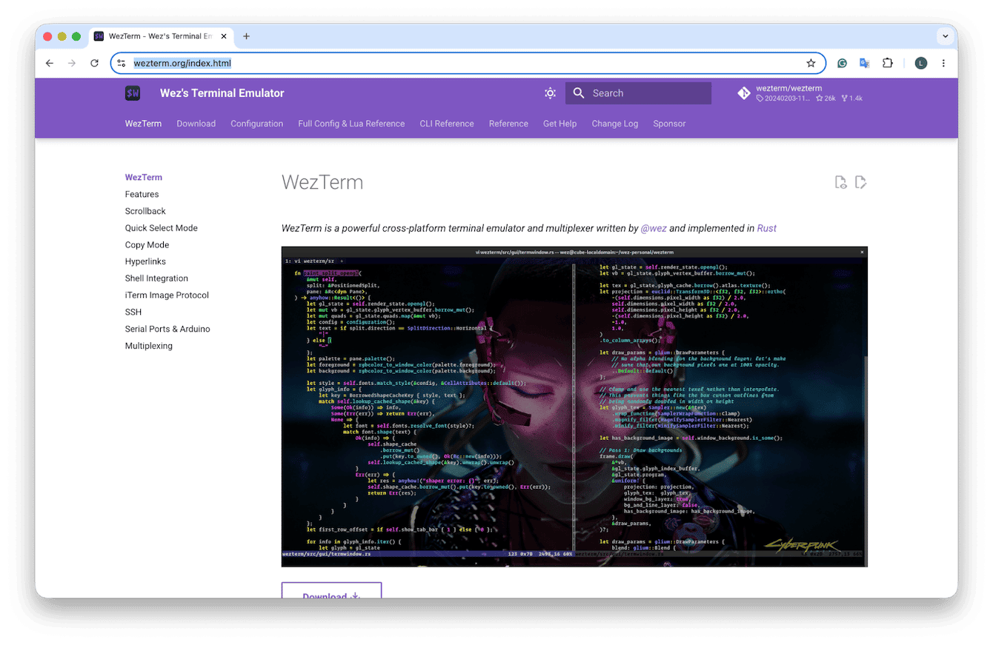Open the Get Help tab
Viewport: 993px width, 645px height.
[x=559, y=124]
